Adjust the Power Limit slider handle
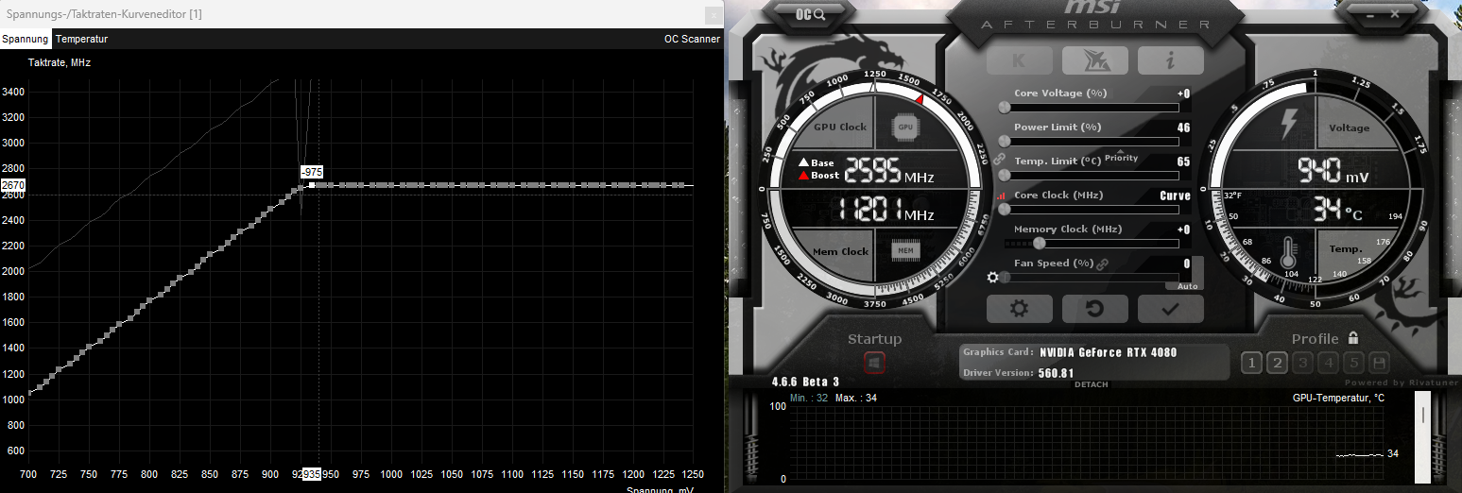Image resolution: width=1462 pixels, height=493 pixels. [x=1005, y=141]
